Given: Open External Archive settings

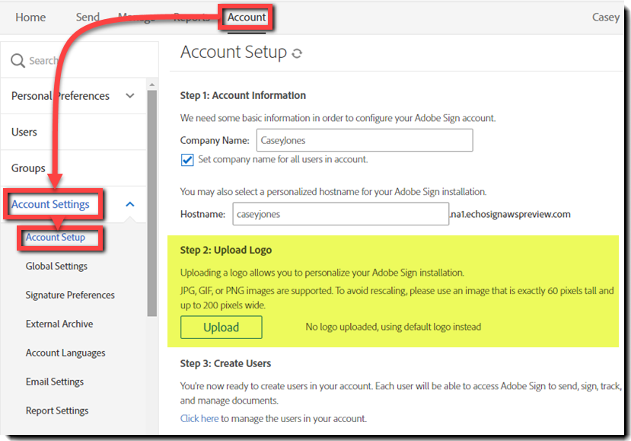Looking at the screenshot, I should pos(59,324).
